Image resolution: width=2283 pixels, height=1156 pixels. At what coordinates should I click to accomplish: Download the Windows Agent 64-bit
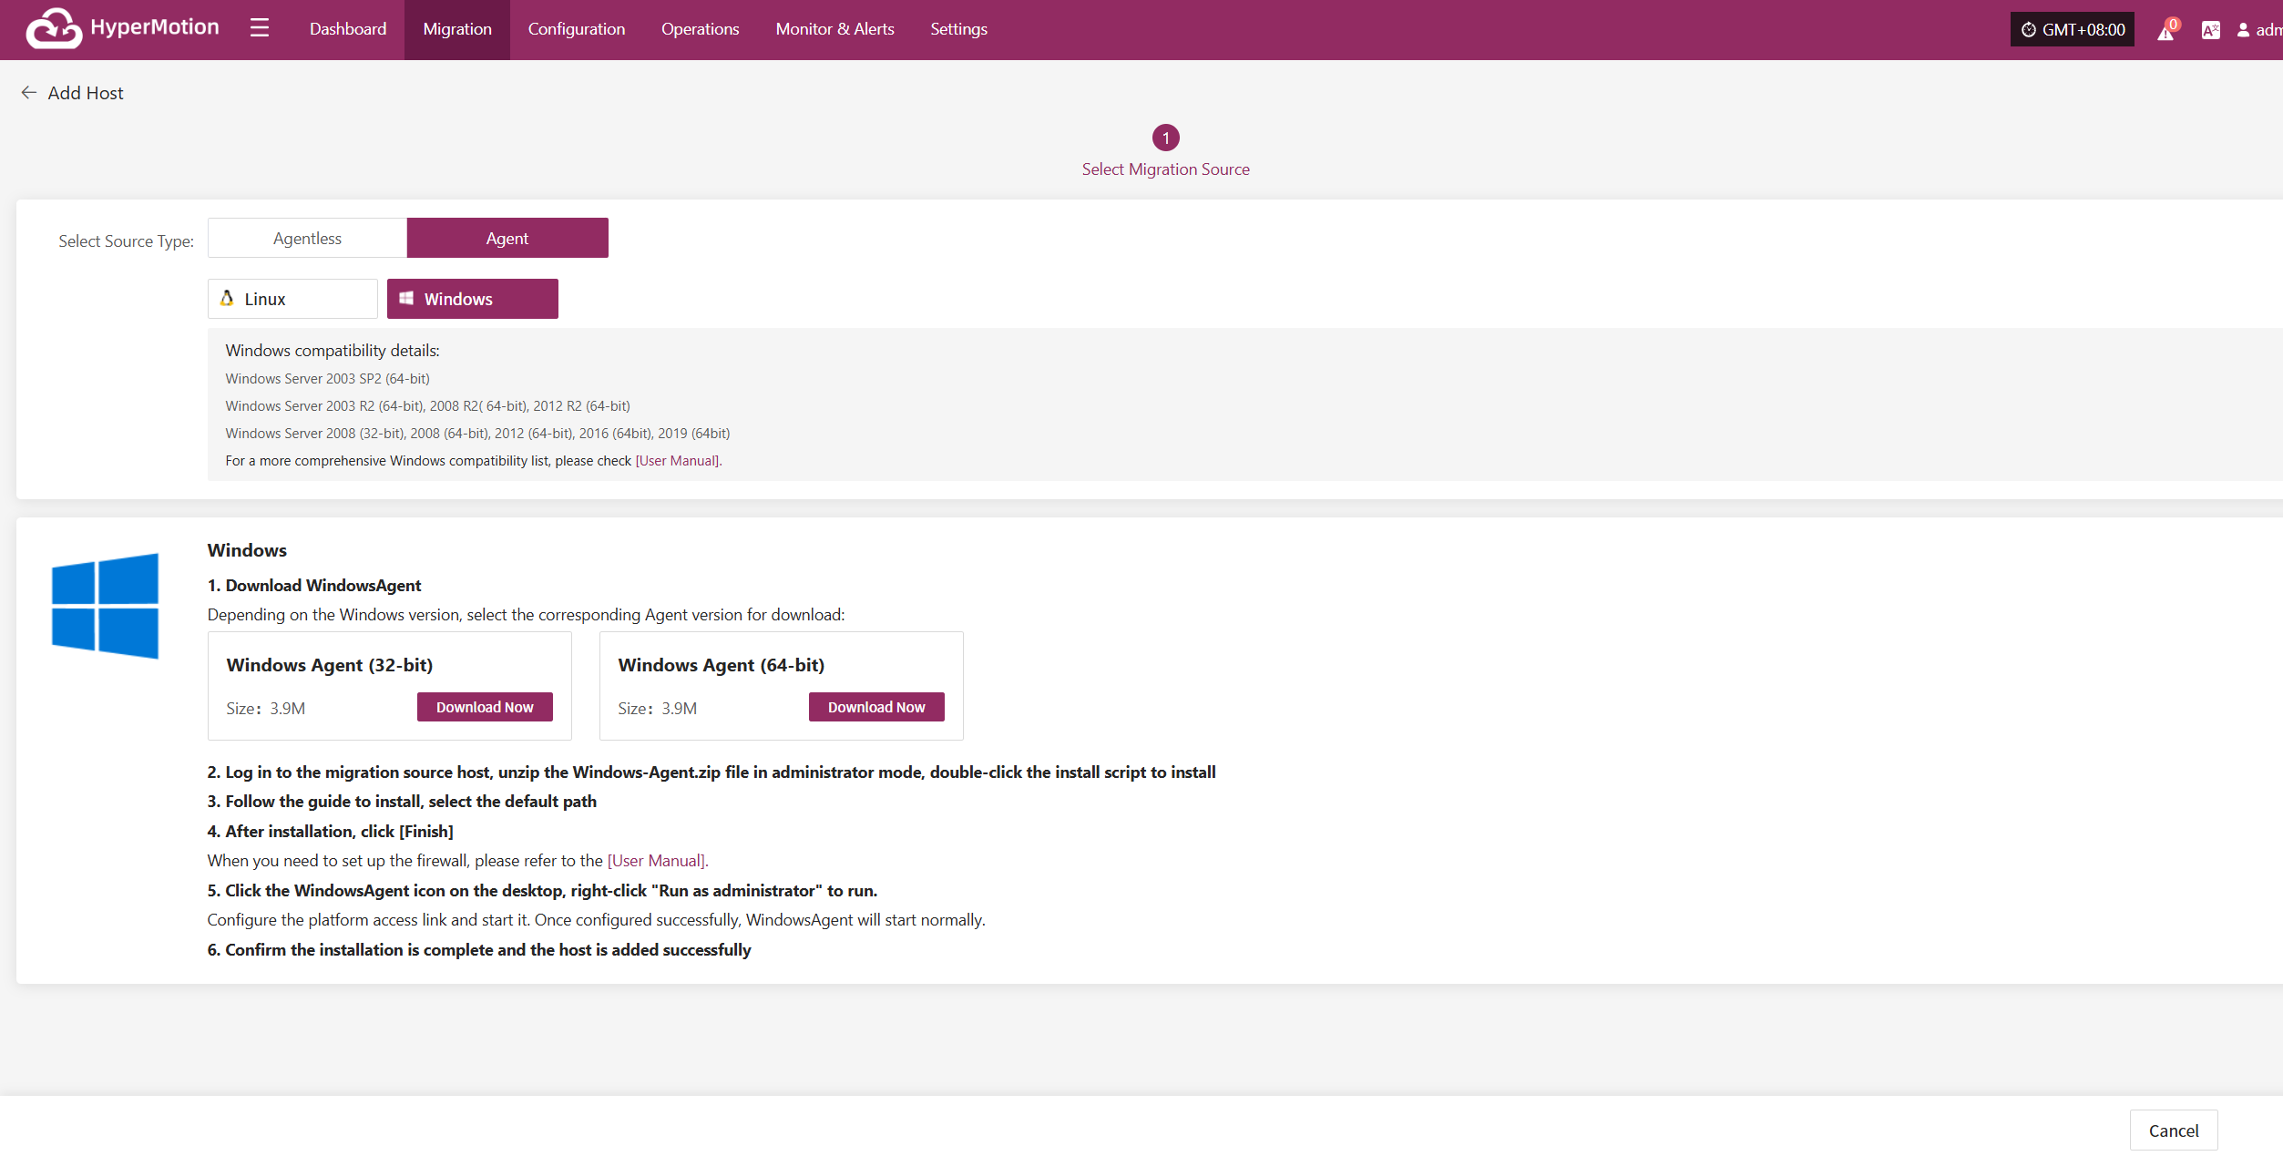pyautogui.click(x=876, y=707)
